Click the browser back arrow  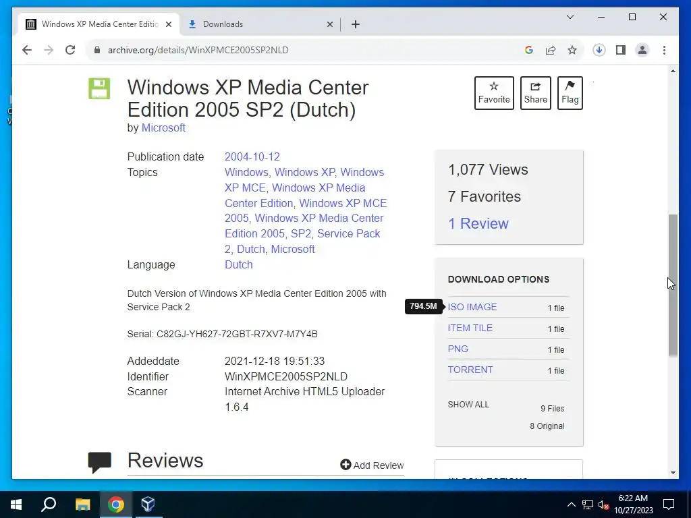(27, 50)
